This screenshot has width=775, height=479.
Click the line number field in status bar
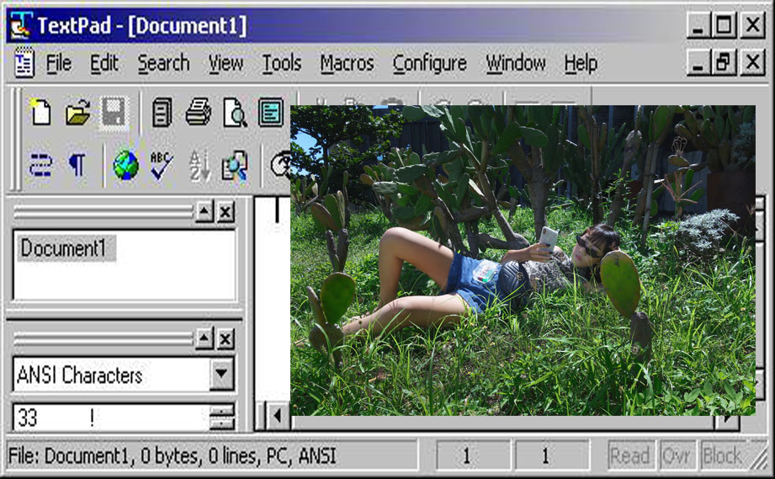(473, 455)
